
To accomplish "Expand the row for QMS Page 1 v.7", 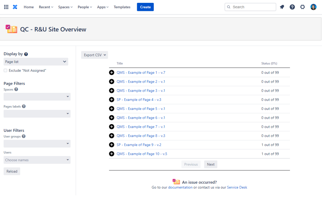I will (112, 73).
